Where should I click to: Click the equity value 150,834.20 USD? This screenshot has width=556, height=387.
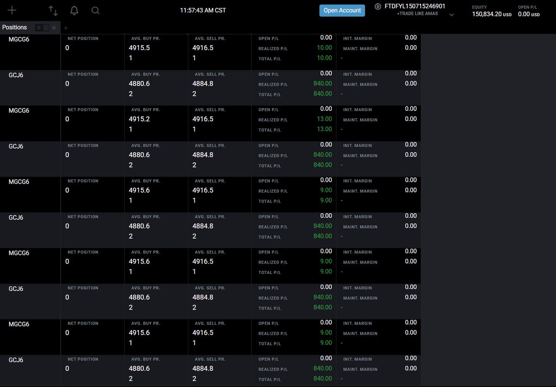click(492, 14)
